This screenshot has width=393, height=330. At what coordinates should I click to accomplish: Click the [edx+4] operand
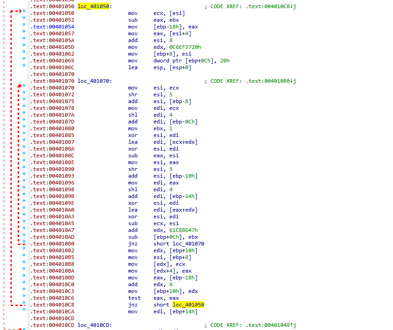[164, 271]
